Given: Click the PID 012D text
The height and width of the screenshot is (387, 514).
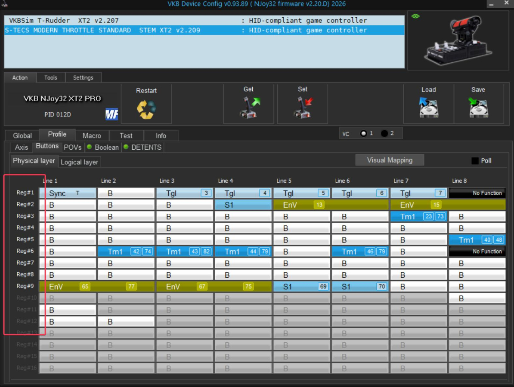Looking at the screenshot, I should point(58,114).
